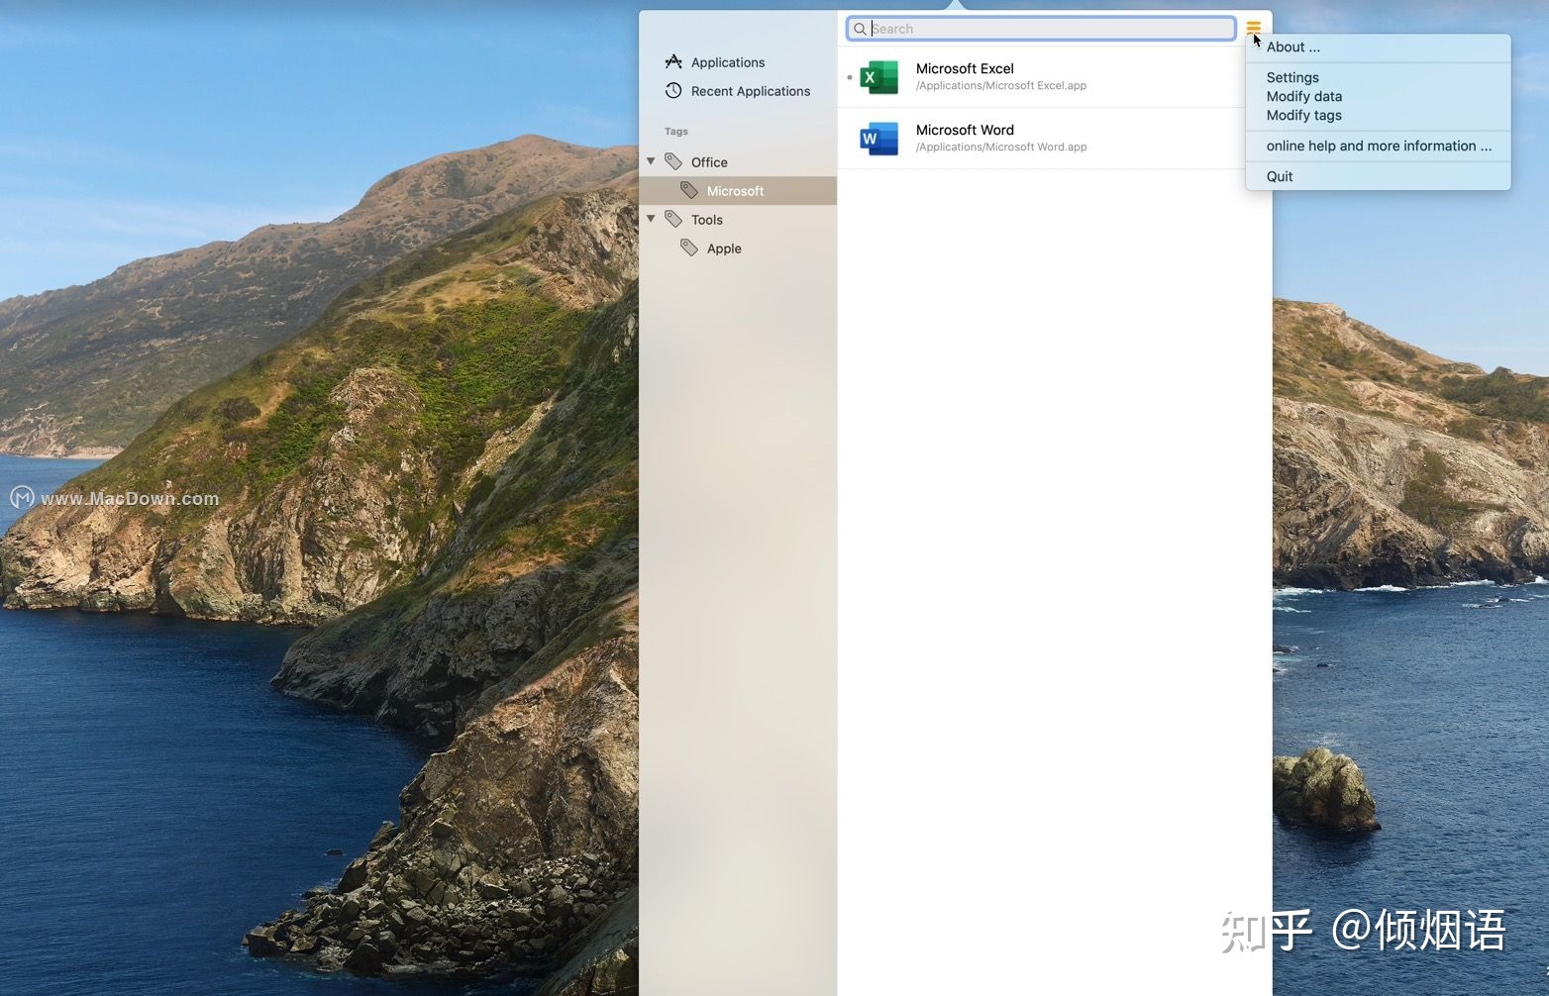
Task: Select Modify tags menu entry
Action: click(x=1304, y=115)
